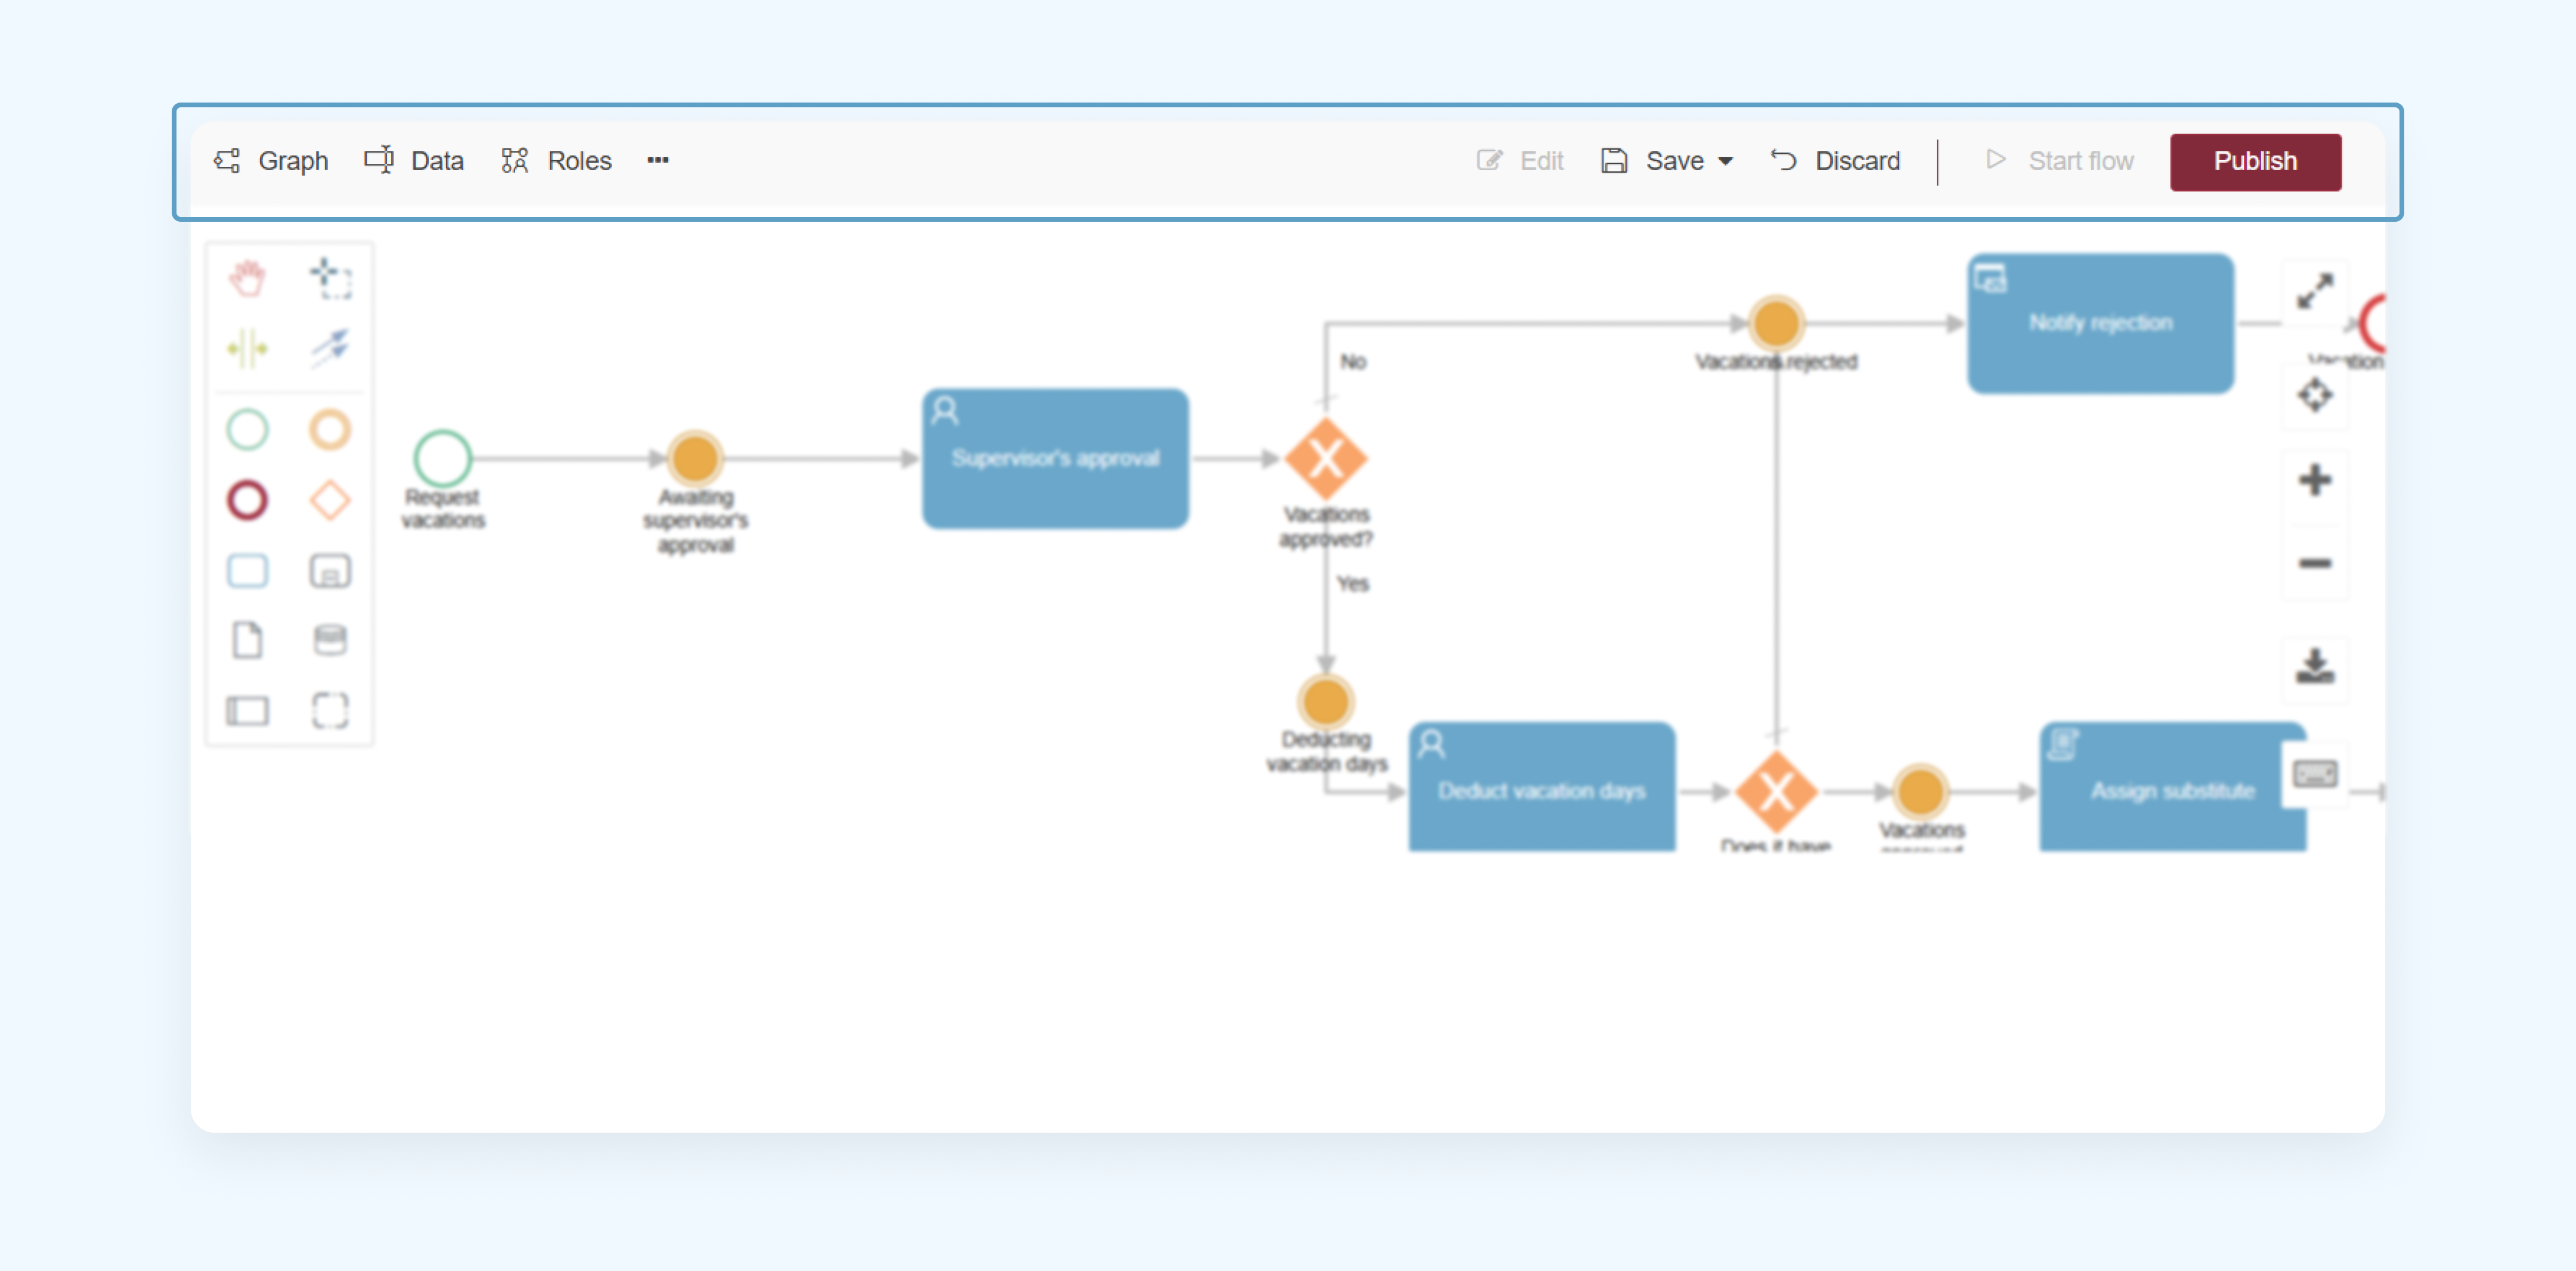Viewport: 2576px width, 1271px height.
Task: Discard the current changes
Action: tap(1835, 160)
